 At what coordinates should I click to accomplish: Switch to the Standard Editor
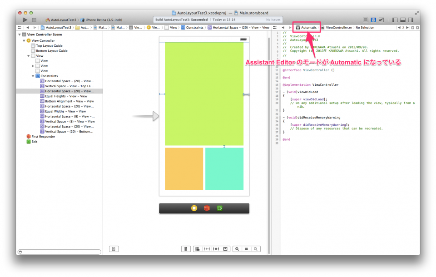[x=366, y=20]
